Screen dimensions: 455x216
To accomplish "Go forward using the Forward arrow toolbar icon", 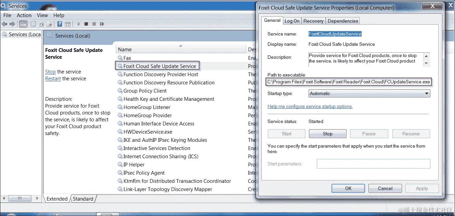I will [x=12, y=24].
